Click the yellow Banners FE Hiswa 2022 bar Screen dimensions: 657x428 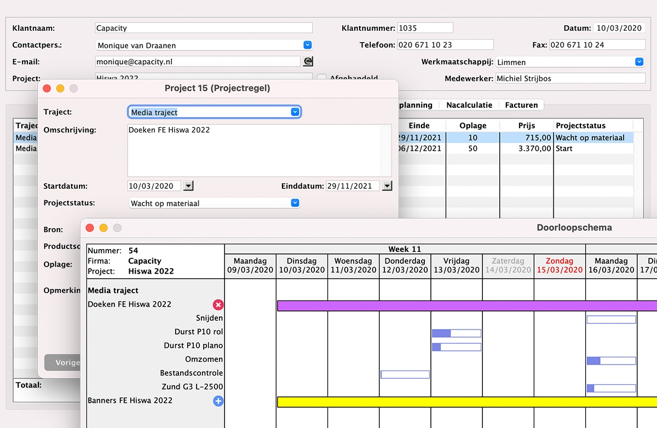465,402
